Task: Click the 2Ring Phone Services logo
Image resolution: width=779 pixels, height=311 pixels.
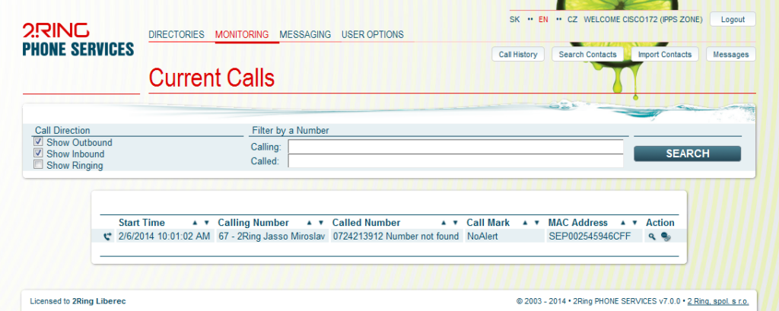Action: click(78, 40)
